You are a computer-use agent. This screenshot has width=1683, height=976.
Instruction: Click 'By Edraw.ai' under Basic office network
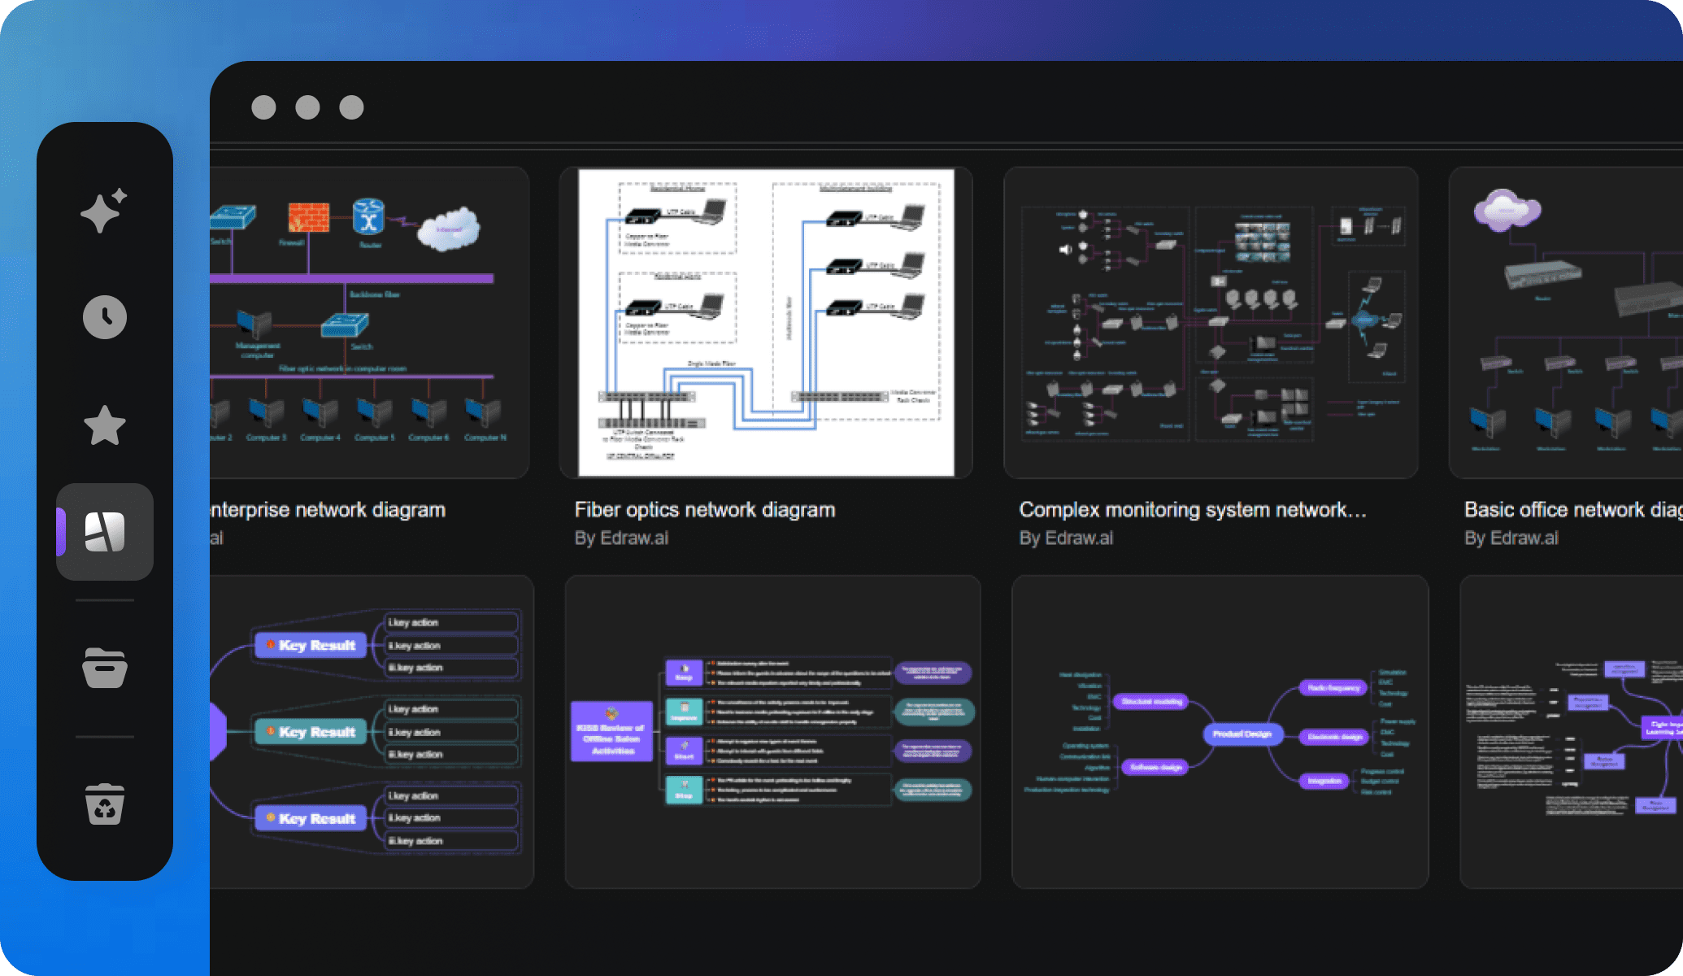click(1511, 538)
